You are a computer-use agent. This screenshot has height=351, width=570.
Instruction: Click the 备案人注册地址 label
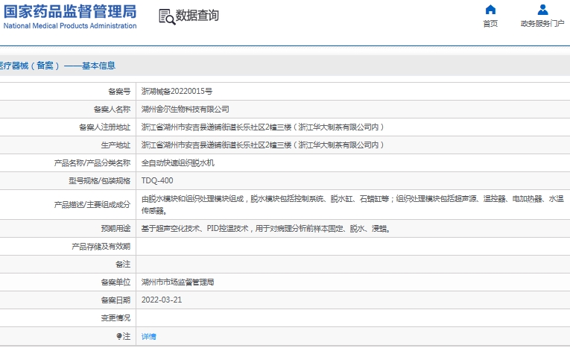[105, 127]
